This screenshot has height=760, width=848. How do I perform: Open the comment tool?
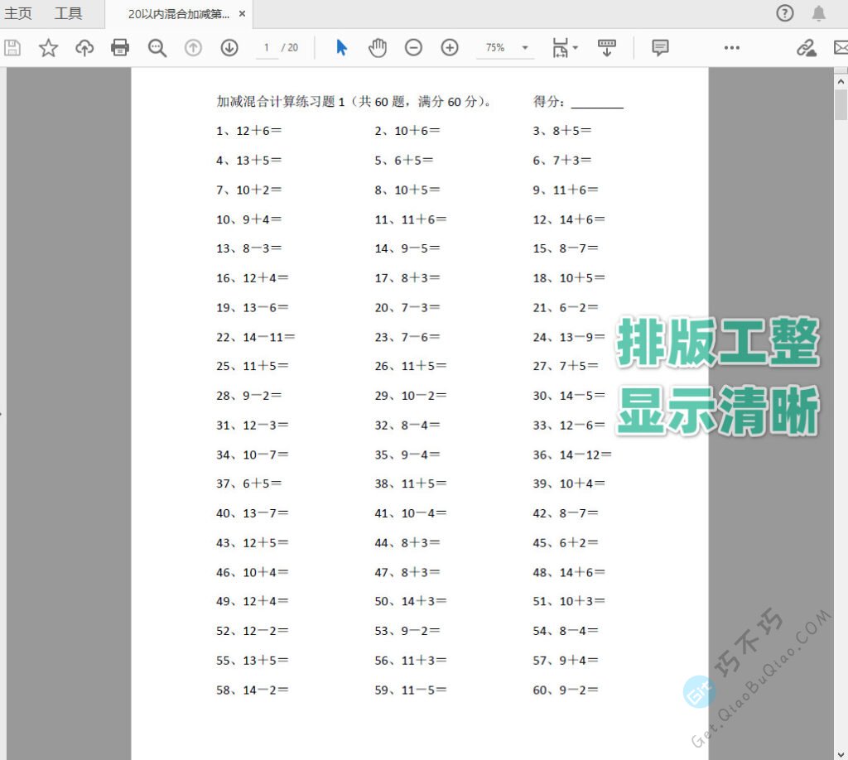[x=660, y=48]
